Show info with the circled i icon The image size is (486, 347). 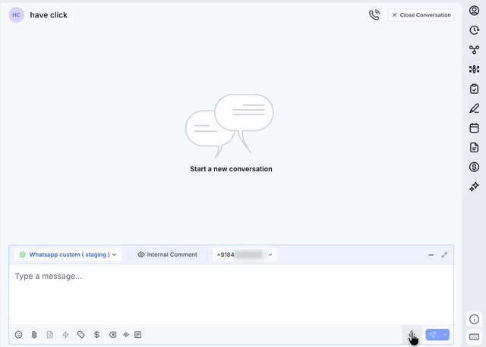(474, 319)
